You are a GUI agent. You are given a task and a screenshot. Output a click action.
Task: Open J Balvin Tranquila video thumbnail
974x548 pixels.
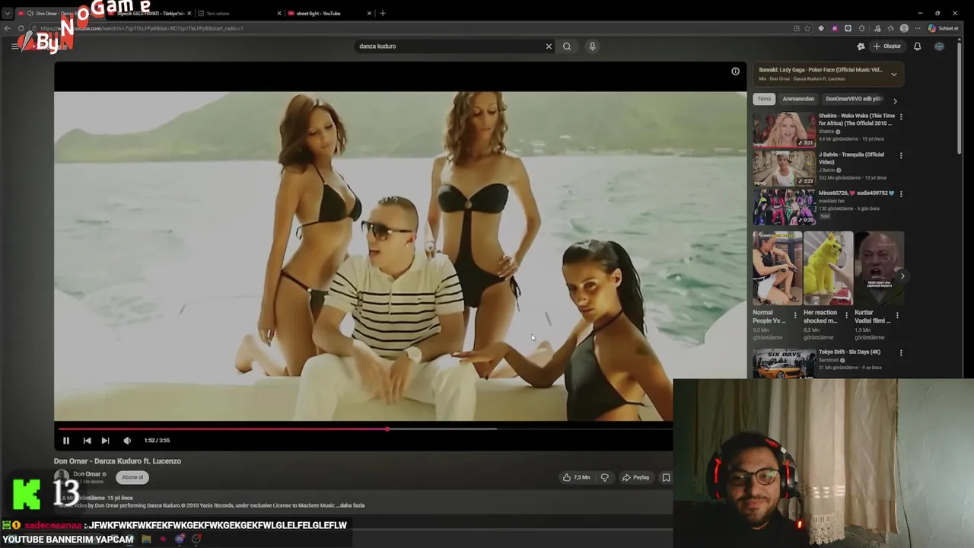tap(784, 168)
